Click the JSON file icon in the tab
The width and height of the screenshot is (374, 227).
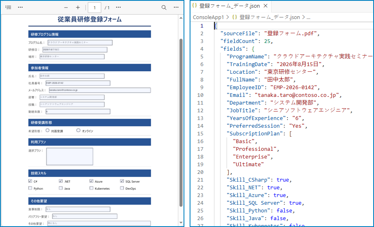click(195, 6)
